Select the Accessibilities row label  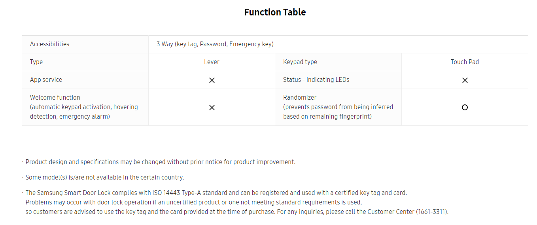pyautogui.click(x=49, y=44)
